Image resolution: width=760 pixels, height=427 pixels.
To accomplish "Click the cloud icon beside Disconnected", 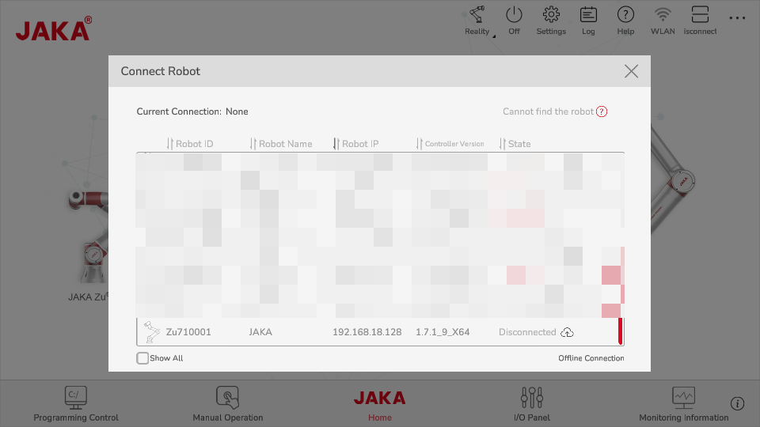I will [x=567, y=332].
